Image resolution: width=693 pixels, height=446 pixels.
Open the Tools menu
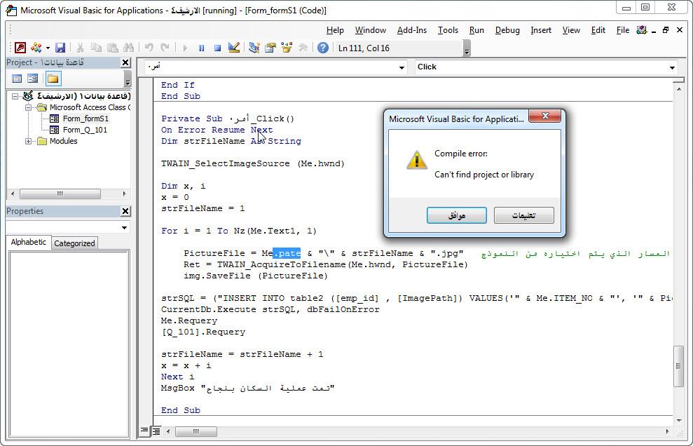[448, 30]
